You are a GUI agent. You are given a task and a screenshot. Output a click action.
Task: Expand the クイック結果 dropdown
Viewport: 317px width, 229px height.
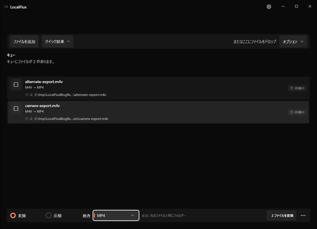pyautogui.click(x=57, y=41)
